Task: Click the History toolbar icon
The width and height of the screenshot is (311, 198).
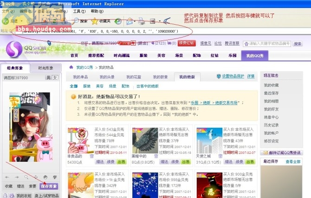Action: [118, 21]
